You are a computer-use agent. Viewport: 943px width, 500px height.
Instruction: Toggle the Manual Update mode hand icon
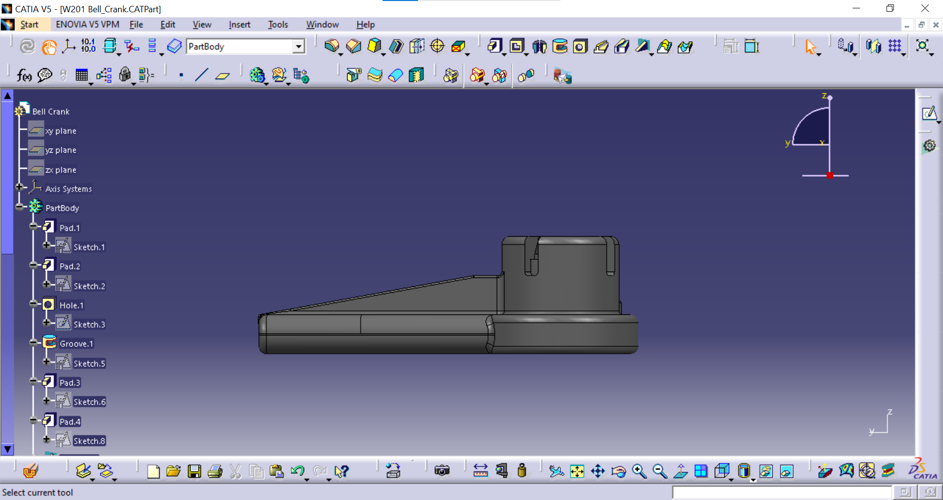click(49, 46)
